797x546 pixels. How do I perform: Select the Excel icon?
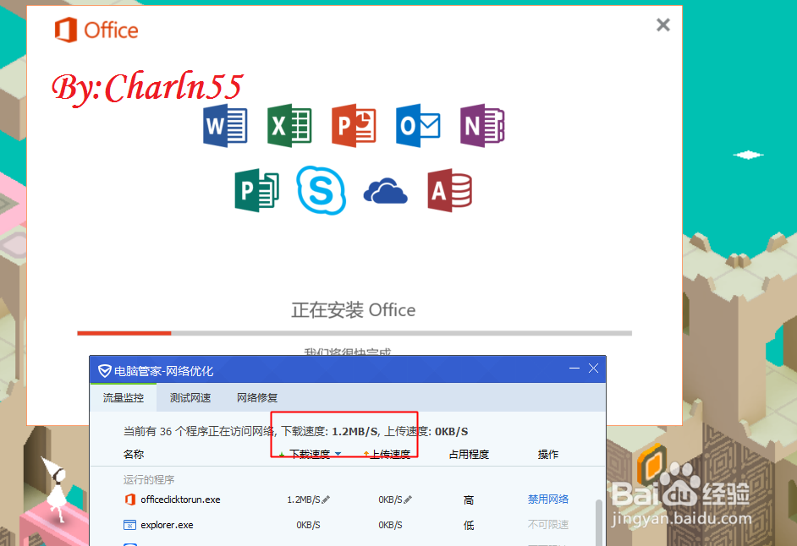(289, 124)
